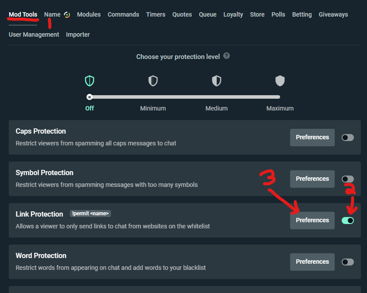Select the Minimum protection level label
The height and width of the screenshot is (293, 367).
point(153,108)
